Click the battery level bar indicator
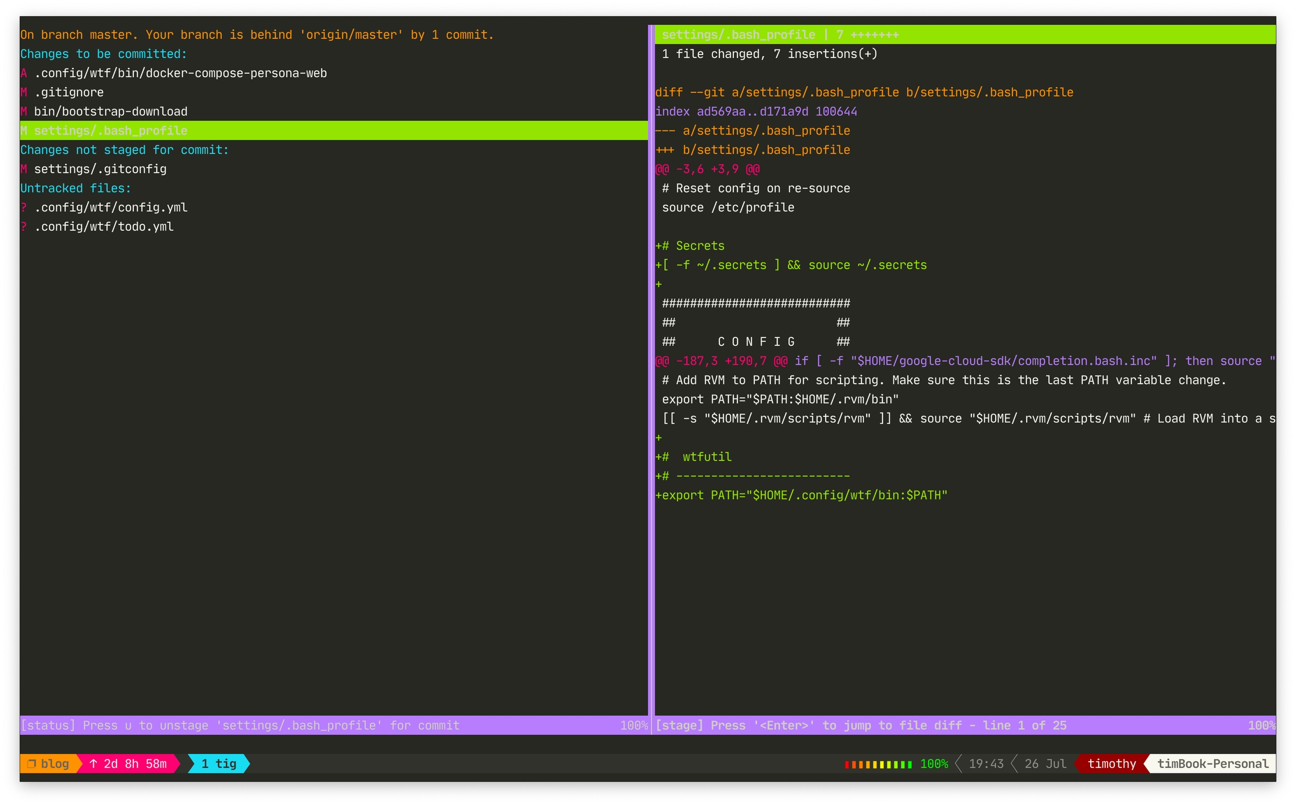This screenshot has height=805, width=1296. point(877,764)
